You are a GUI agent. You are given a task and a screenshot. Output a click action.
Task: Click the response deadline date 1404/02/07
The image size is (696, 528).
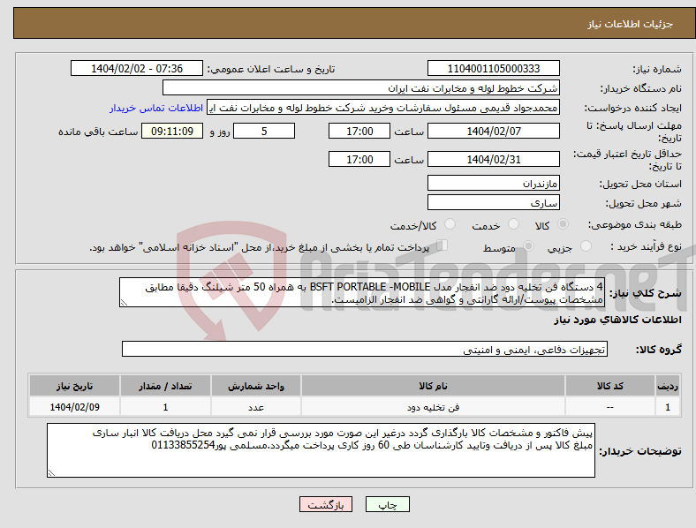pos(494,131)
